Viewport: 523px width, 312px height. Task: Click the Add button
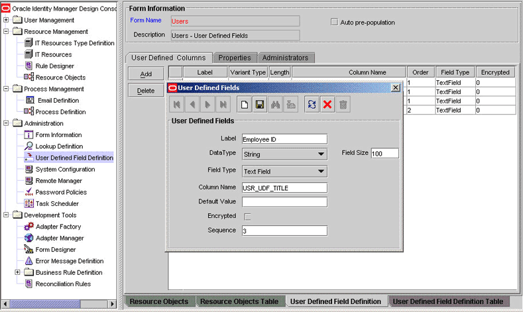coord(146,74)
